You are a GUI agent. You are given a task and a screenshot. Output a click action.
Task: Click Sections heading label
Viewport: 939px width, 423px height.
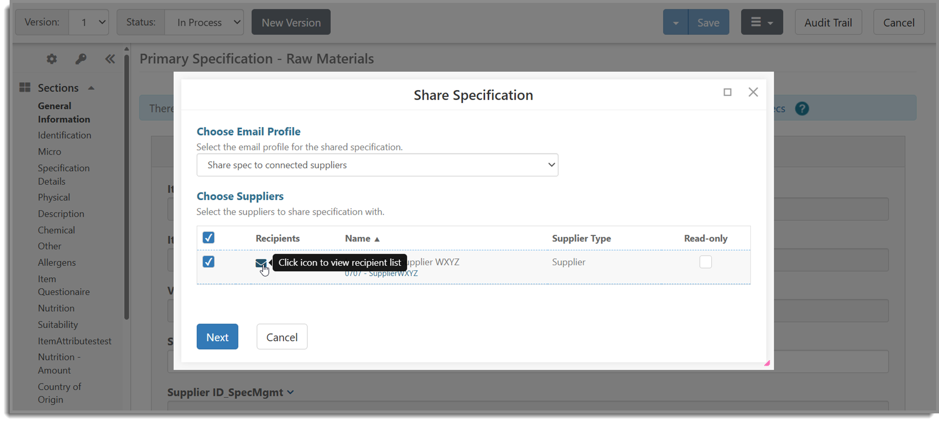(58, 88)
